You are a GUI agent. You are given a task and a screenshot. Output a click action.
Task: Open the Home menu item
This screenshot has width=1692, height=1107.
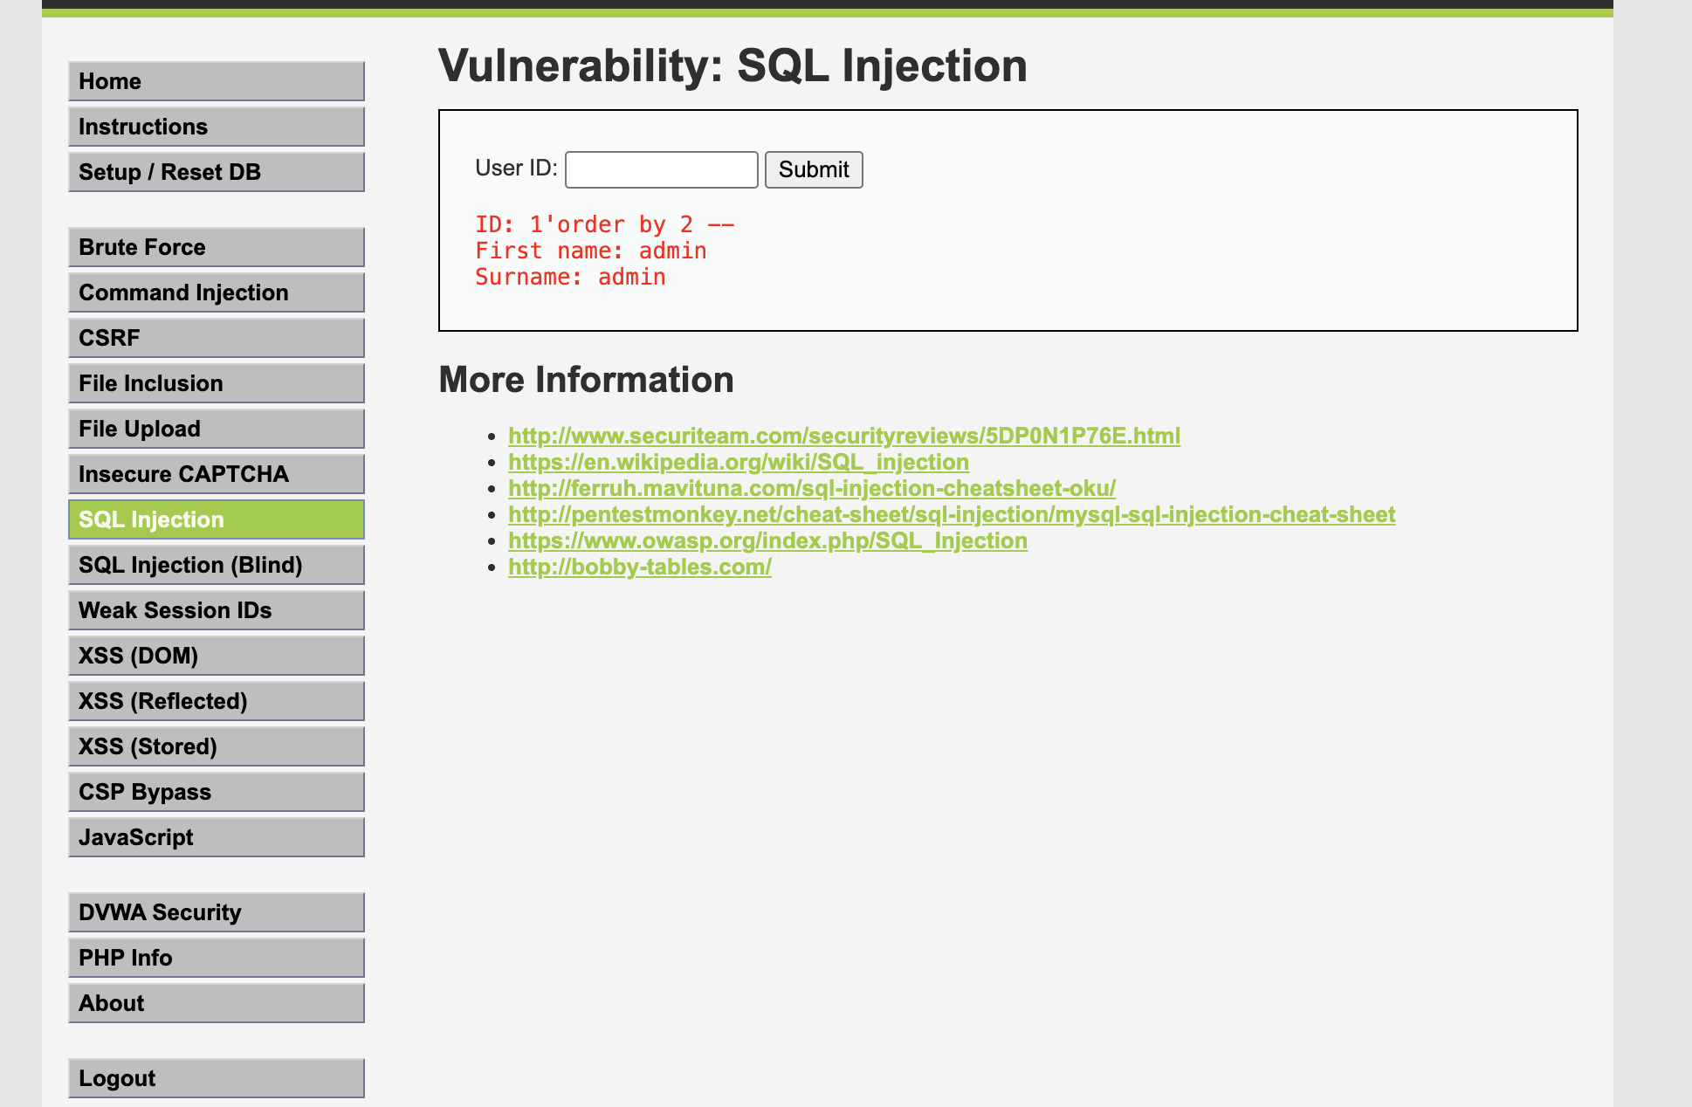216,81
